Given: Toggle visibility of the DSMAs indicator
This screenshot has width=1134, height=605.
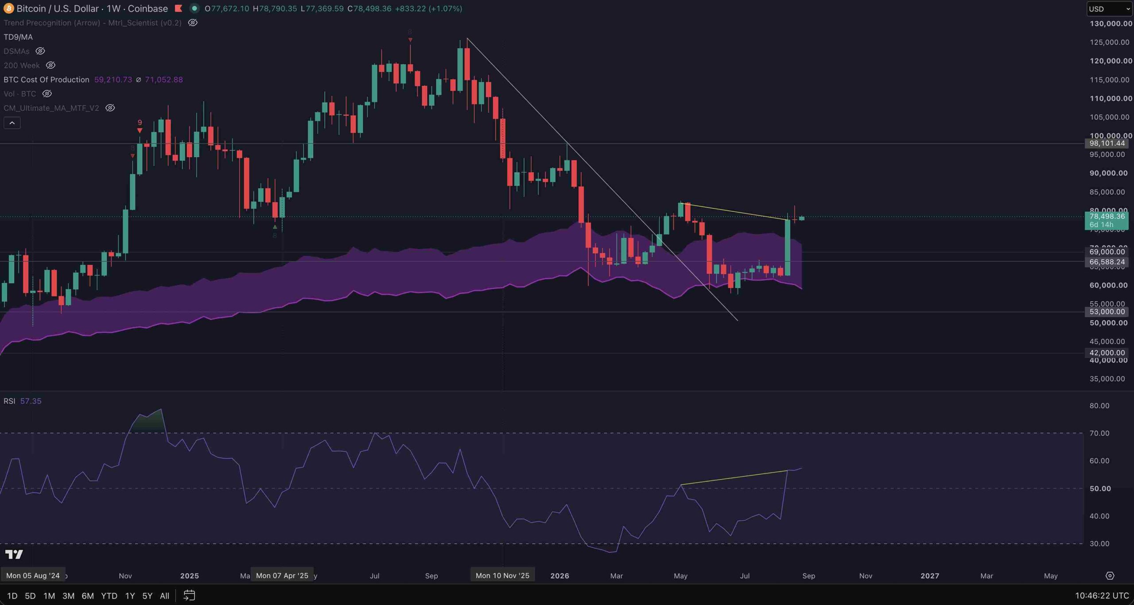Looking at the screenshot, I should click(x=40, y=51).
